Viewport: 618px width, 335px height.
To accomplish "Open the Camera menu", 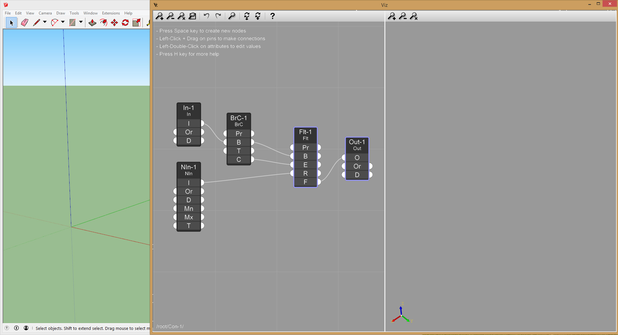I will point(45,13).
